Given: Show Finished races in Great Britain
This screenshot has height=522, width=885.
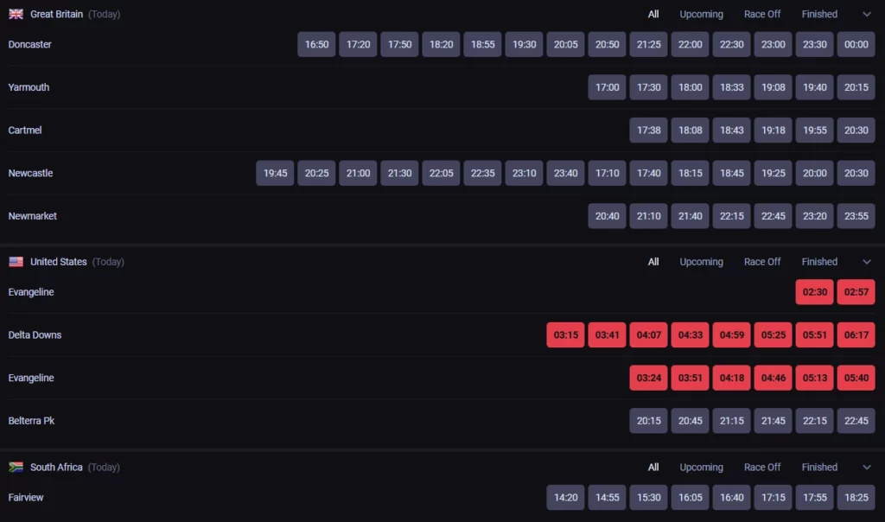Looking at the screenshot, I should point(819,14).
